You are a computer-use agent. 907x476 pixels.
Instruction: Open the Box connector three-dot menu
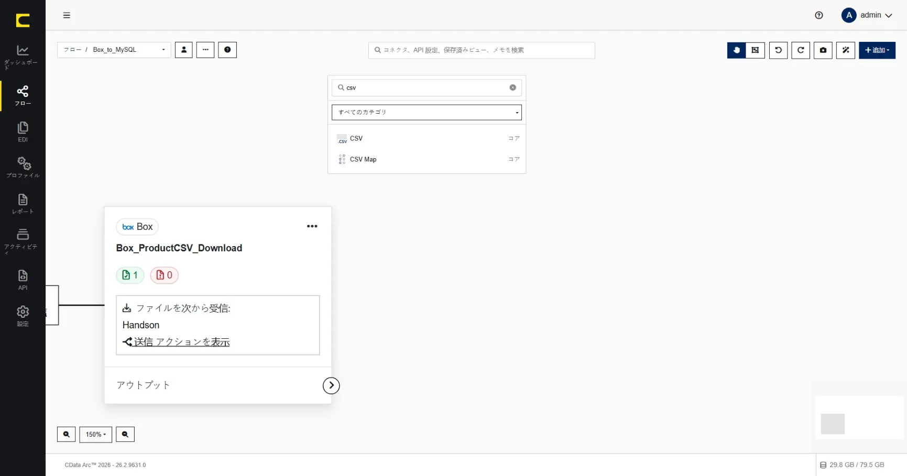312,226
